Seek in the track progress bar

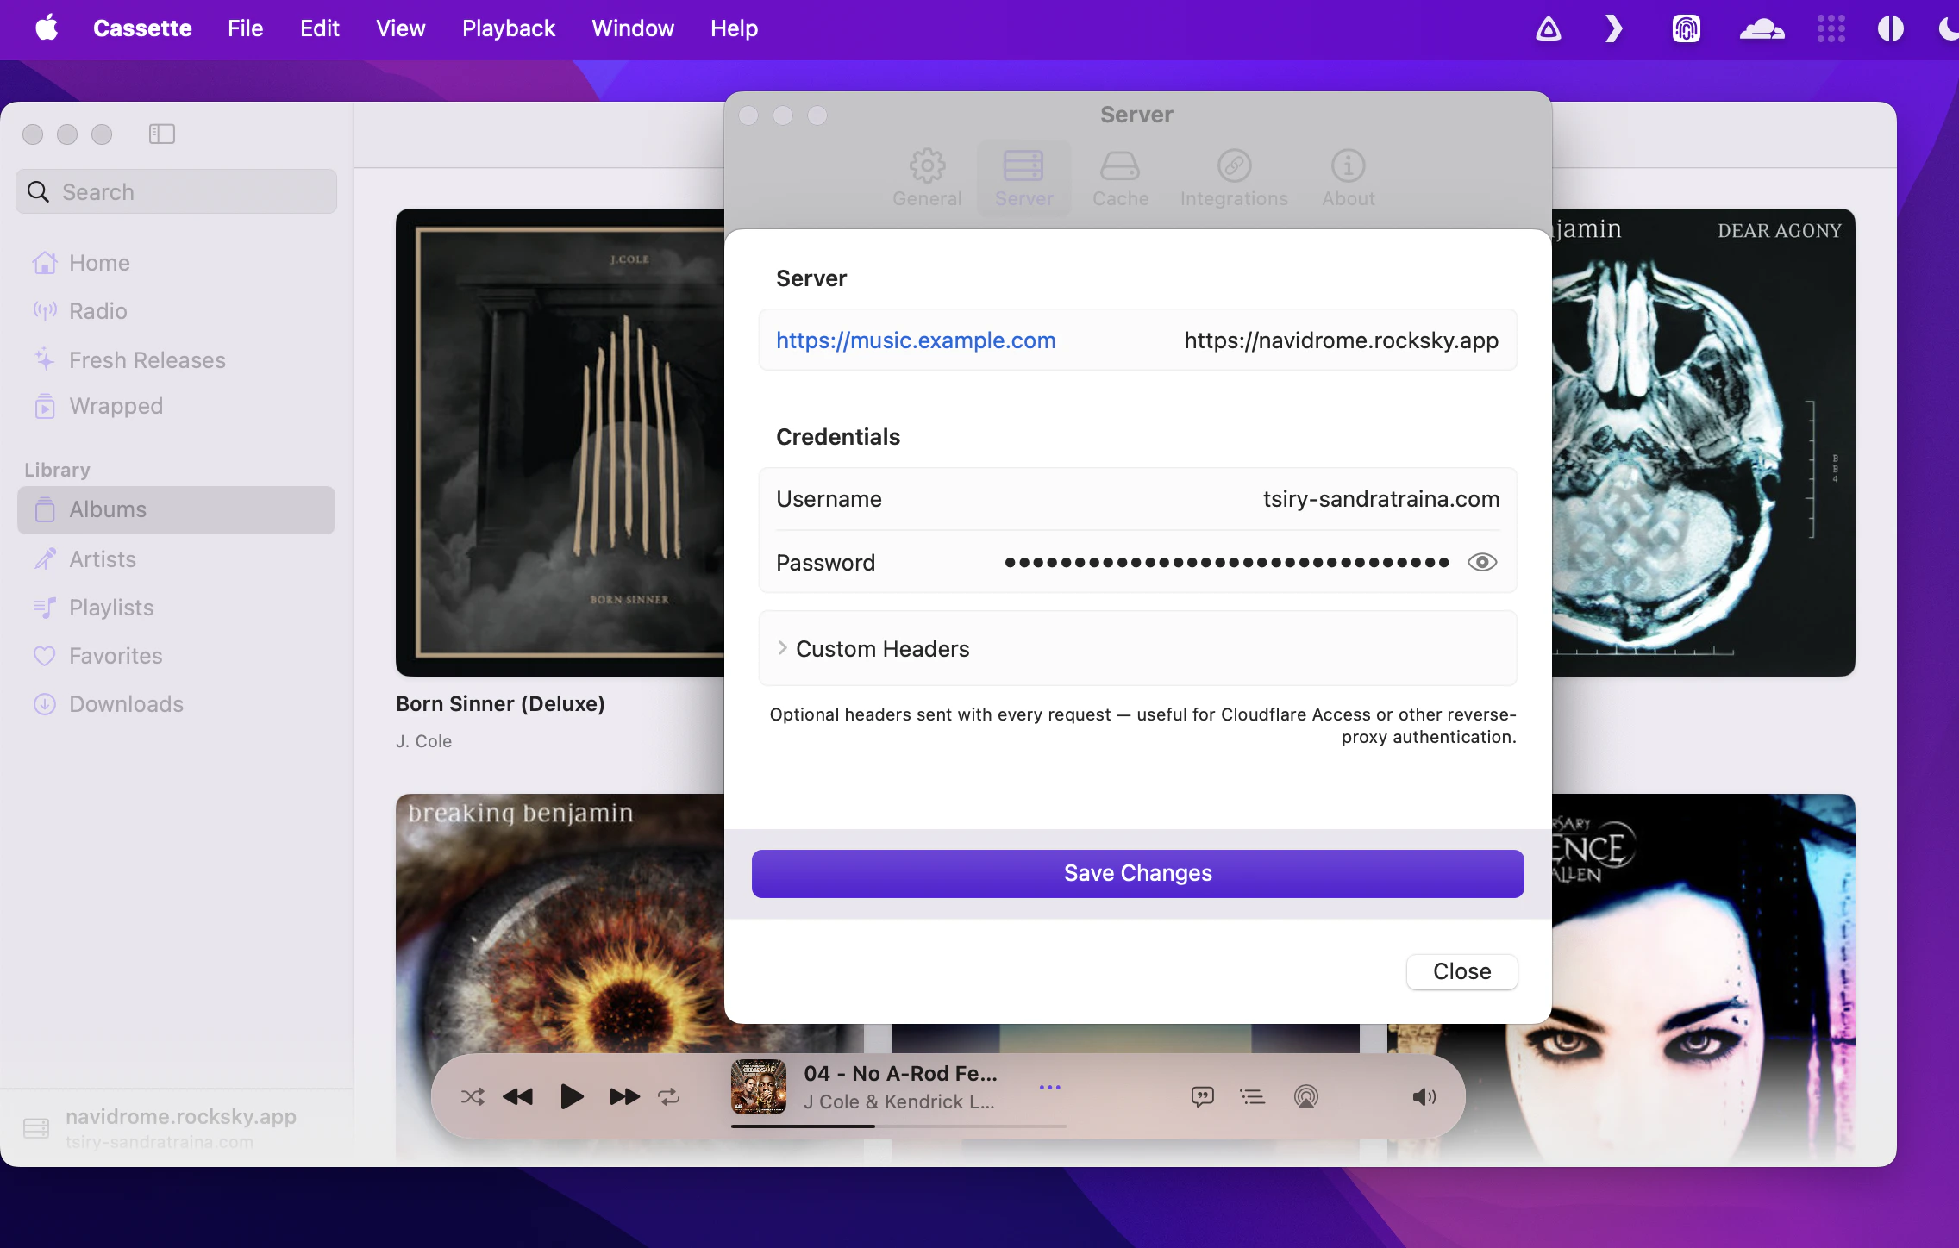[x=898, y=1126]
